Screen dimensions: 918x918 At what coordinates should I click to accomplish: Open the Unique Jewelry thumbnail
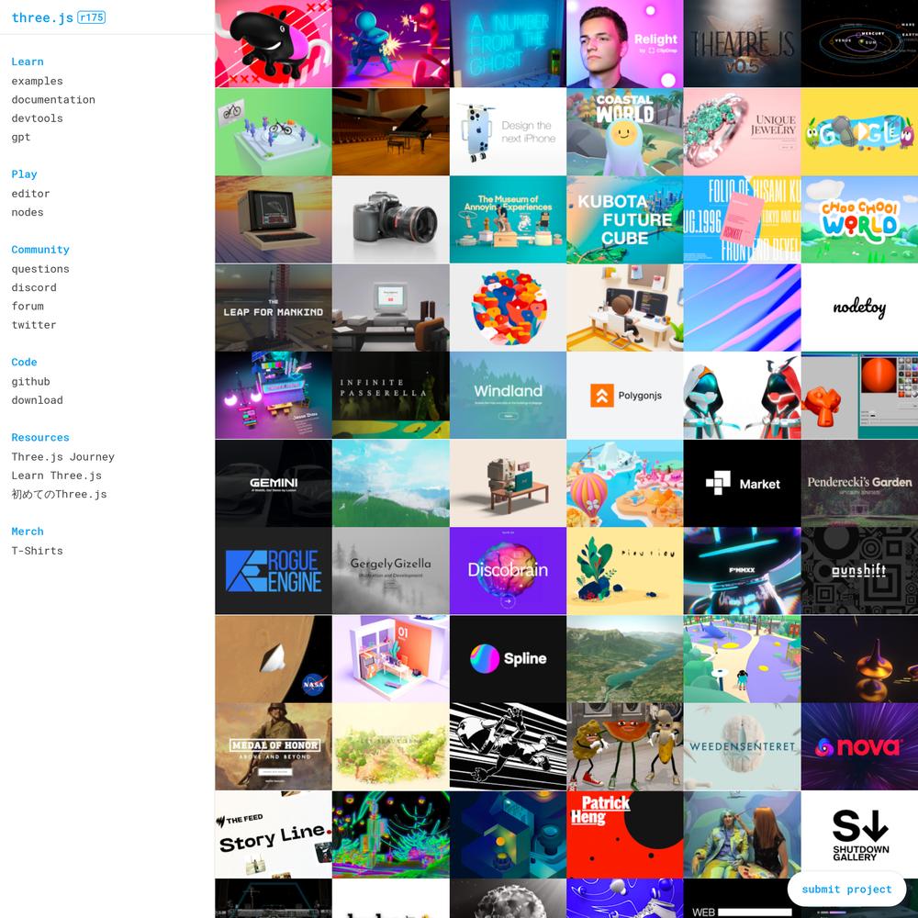[742, 131]
